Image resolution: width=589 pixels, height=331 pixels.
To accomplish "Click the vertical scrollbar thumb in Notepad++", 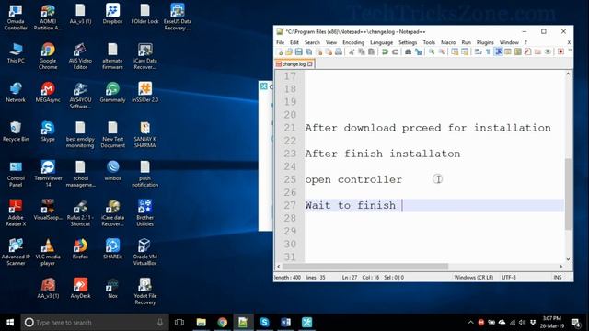I will (x=568, y=194).
